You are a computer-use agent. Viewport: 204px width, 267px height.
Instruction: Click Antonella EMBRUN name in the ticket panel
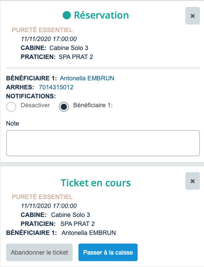89,233
